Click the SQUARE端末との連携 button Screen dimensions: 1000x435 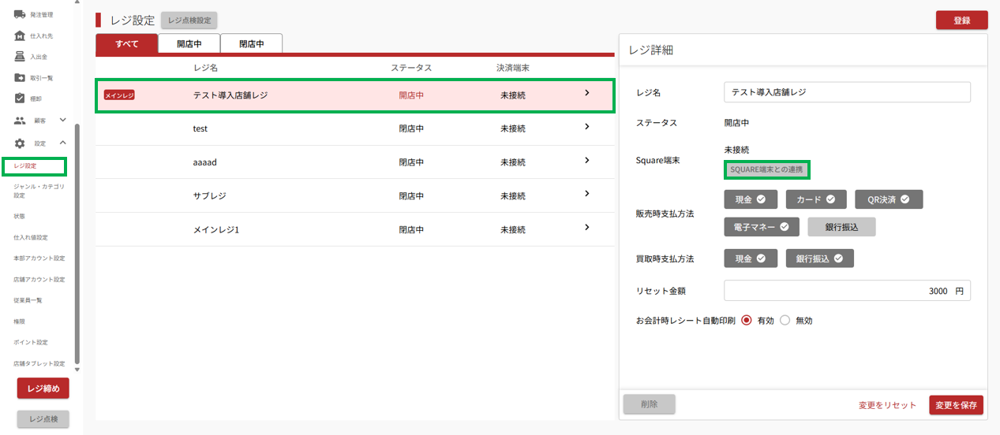[766, 169]
